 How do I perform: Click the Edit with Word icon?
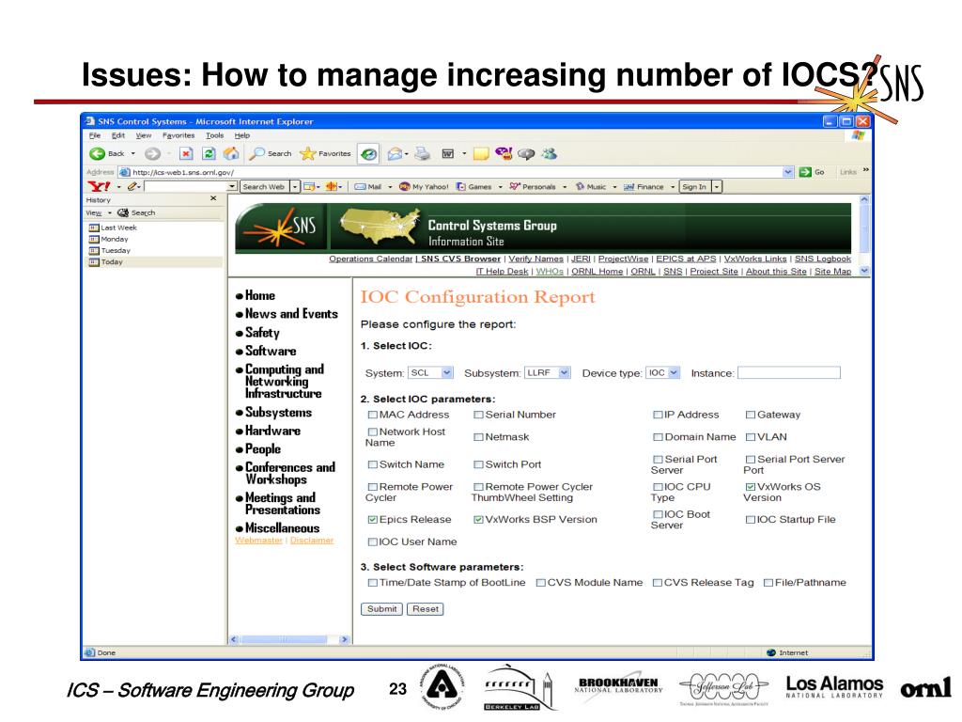point(448,153)
